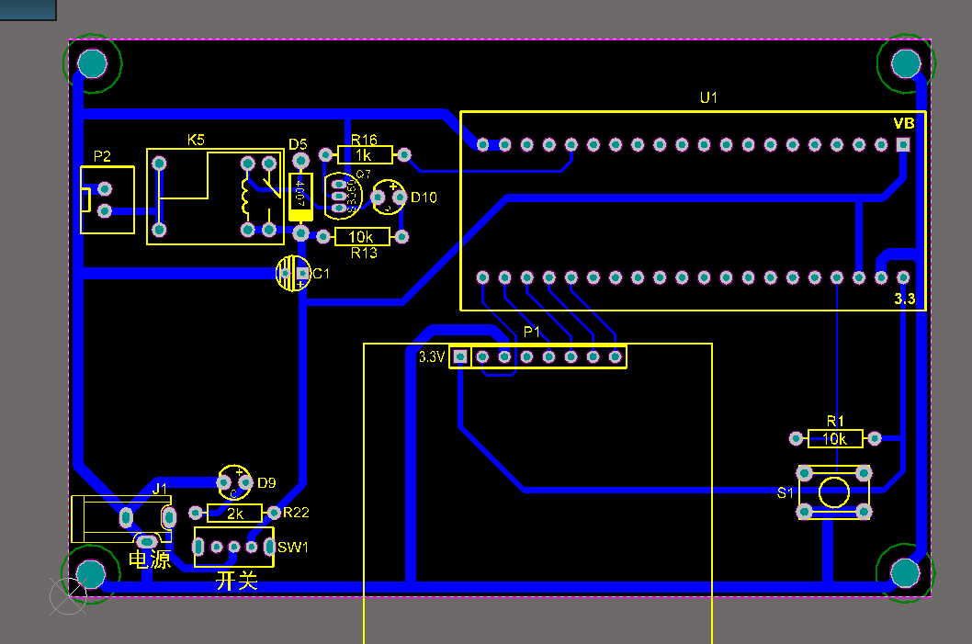Select the R16 resistor designator label
The height and width of the screenshot is (644, 972).
[x=364, y=140]
